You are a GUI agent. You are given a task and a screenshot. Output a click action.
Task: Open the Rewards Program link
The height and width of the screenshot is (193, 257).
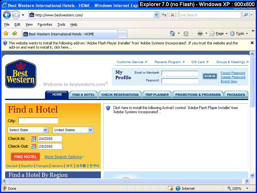click(x=170, y=62)
